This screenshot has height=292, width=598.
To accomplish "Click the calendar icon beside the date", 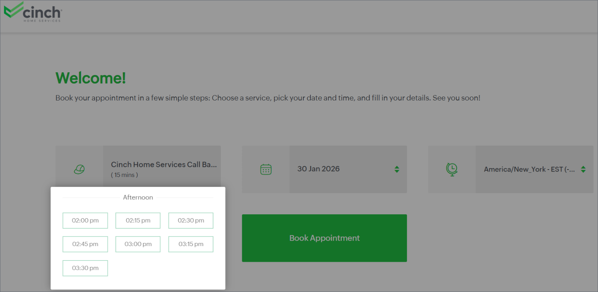I will (x=266, y=169).
